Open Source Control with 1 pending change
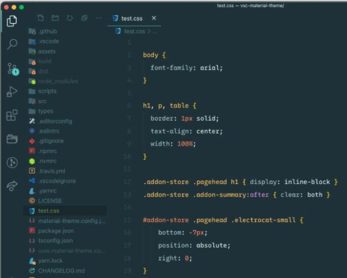Viewport: 347px width, 278px height. pyautogui.click(x=12, y=69)
